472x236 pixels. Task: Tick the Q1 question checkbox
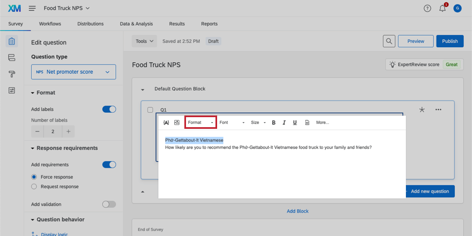click(x=150, y=110)
